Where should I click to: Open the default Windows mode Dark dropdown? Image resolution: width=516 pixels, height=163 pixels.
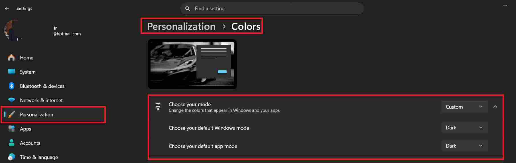tap(464, 128)
